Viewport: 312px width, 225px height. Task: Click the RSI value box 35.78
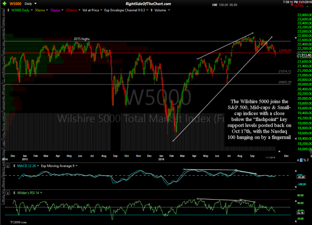pyautogui.click(x=300, y=213)
